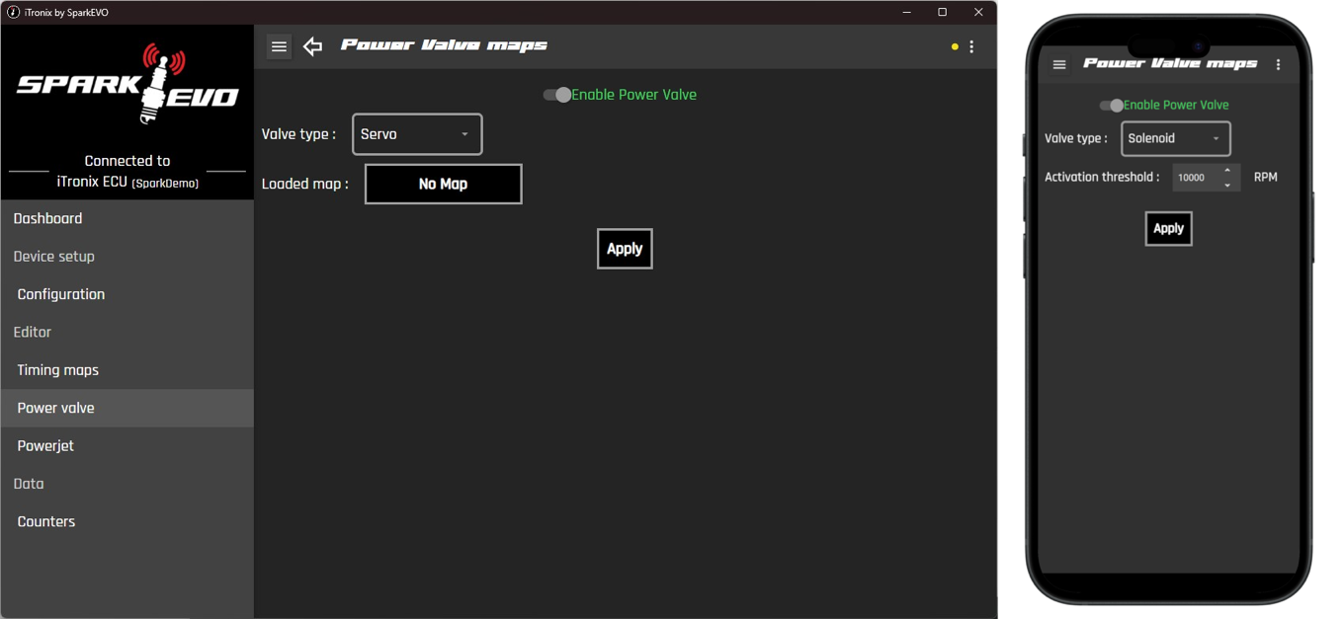Open the hamburger menu in desktop header
Viewport: 1344px width, 619px height.
click(279, 46)
